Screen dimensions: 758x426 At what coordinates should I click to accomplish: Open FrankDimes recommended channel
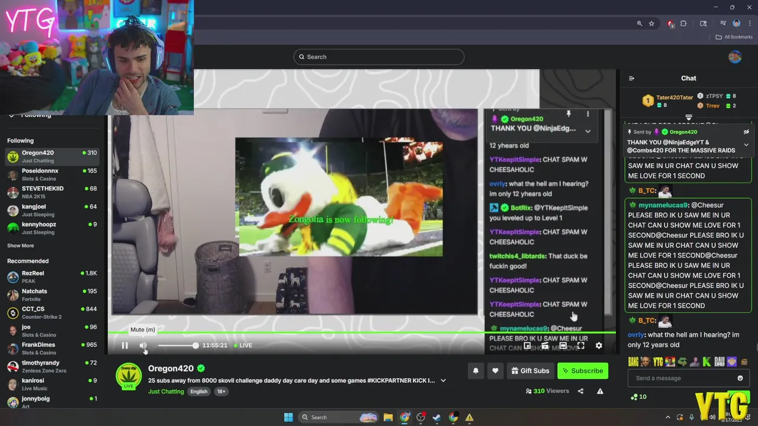pos(52,348)
